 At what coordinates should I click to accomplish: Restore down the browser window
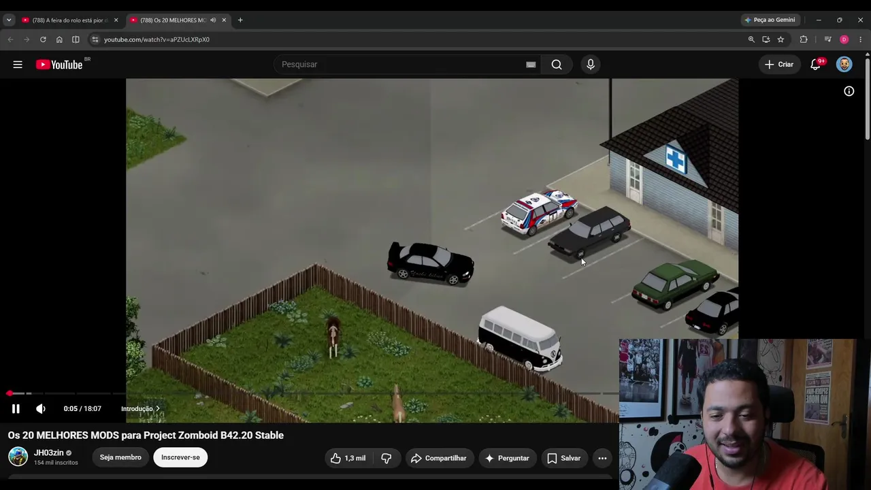[x=840, y=20]
